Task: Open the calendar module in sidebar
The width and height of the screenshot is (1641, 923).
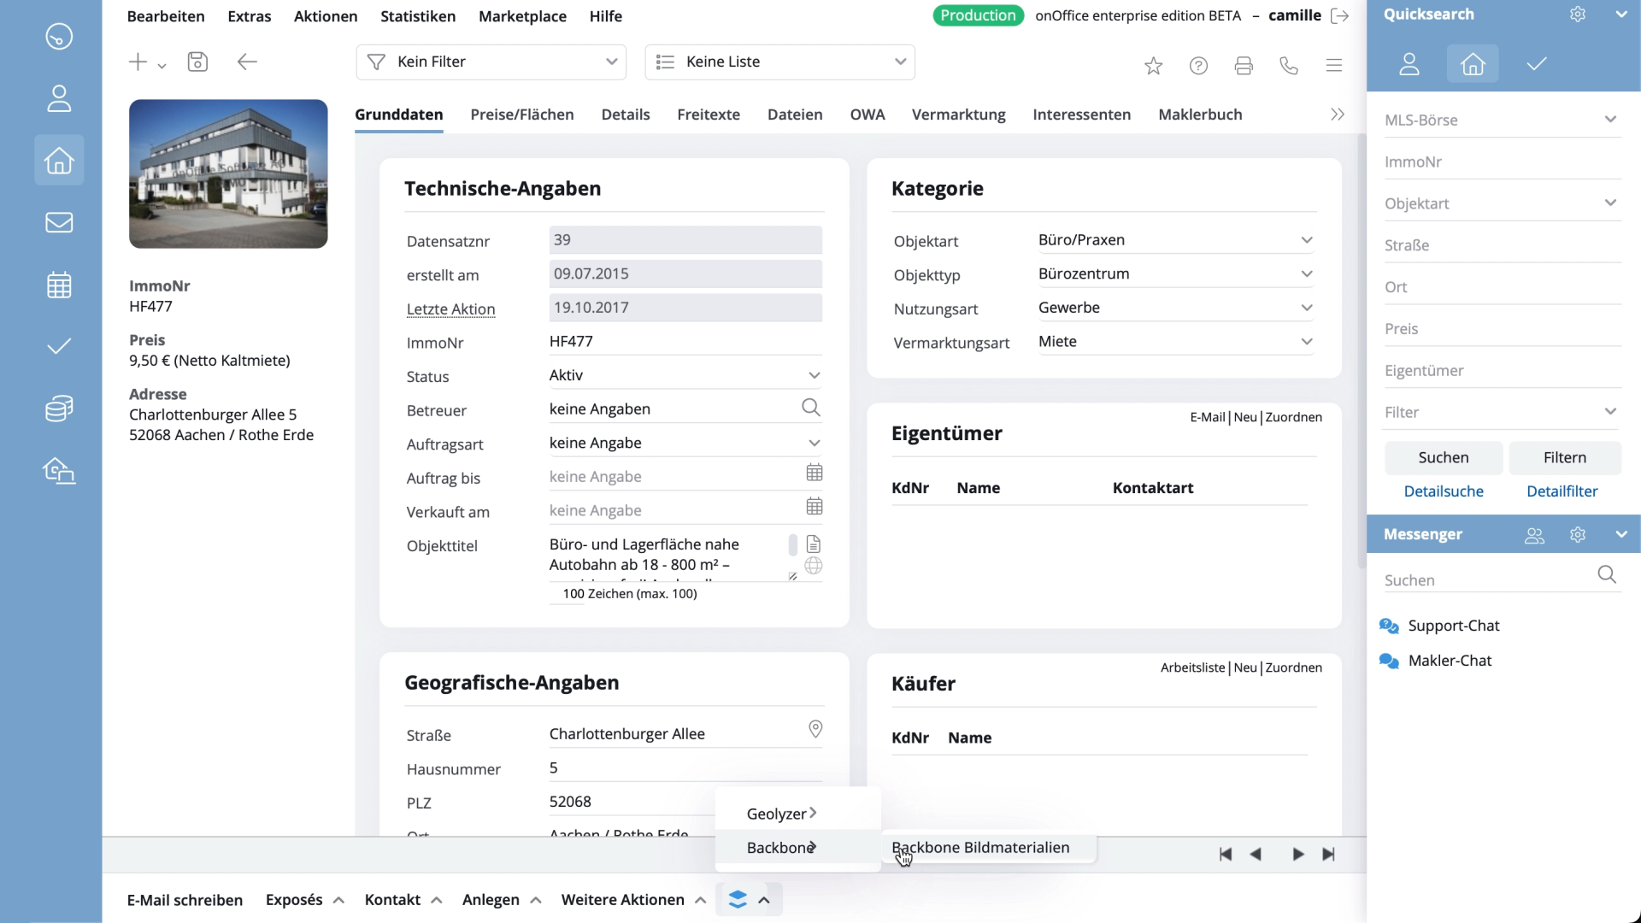Action: [x=59, y=285]
